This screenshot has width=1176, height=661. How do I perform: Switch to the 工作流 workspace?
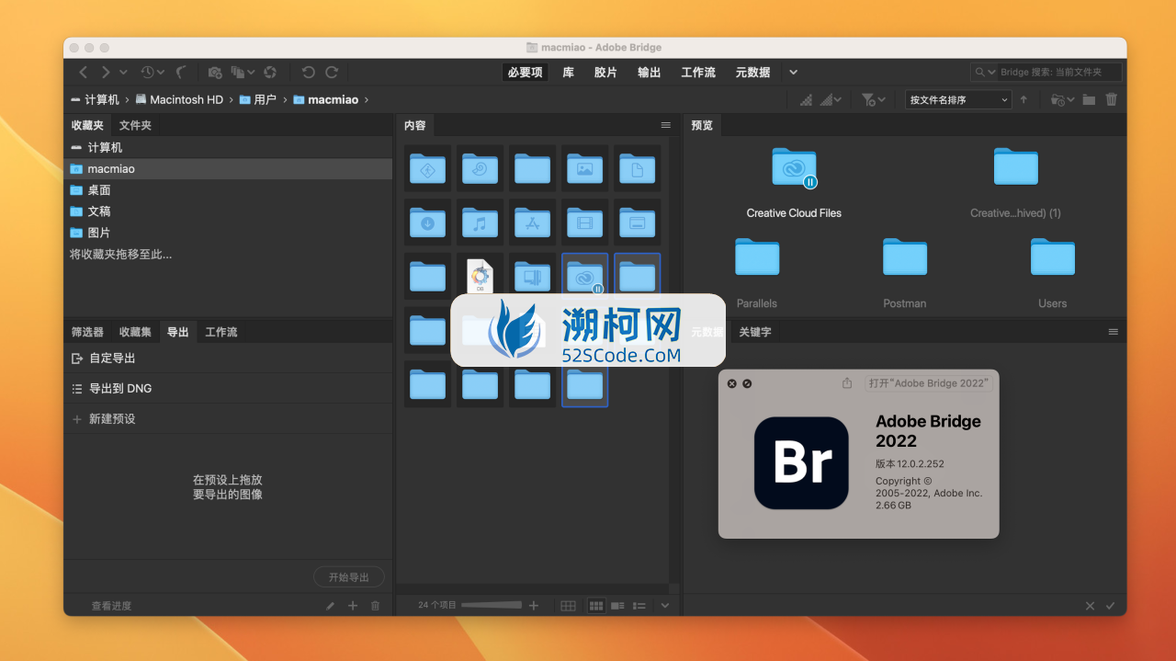click(698, 72)
